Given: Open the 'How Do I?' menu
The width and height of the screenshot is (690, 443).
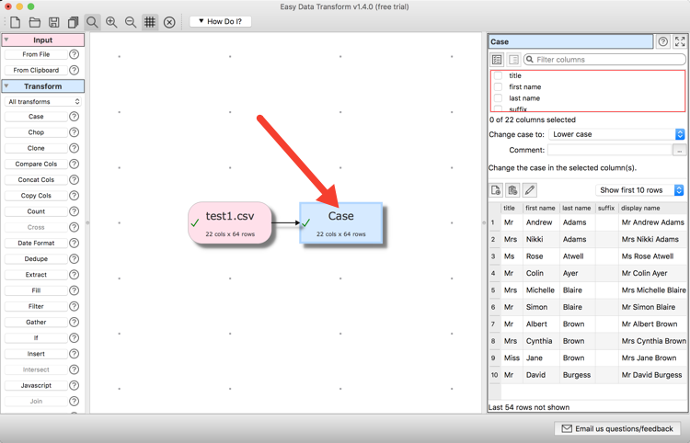Looking at the screenshot, I should [221, 21].
